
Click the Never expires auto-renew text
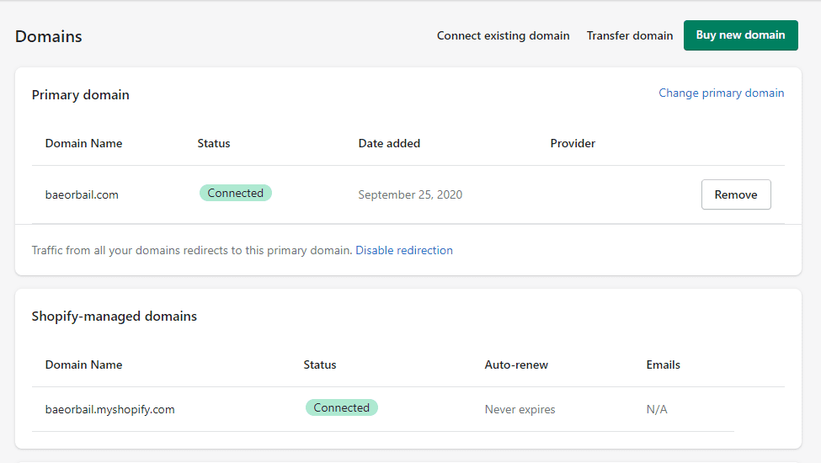[520, 409]
